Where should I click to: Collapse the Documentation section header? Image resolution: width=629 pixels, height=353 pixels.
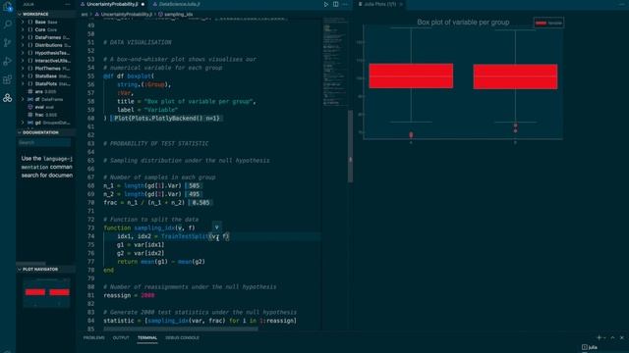click(x=46, y=132)
